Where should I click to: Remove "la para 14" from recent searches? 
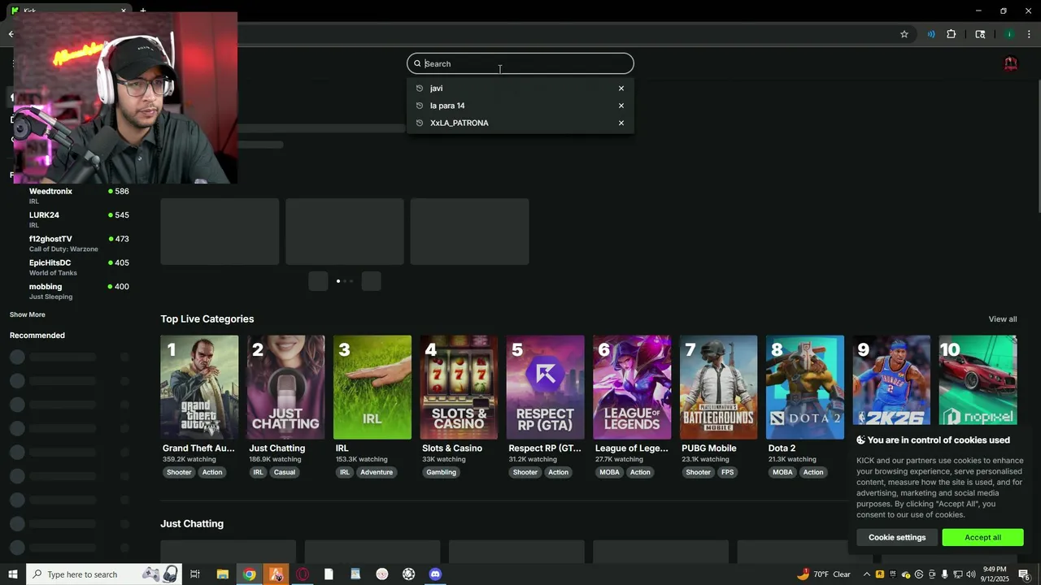pos(621,106)
